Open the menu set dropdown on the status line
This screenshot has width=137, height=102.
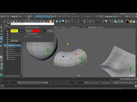click(x=5, y=16)
